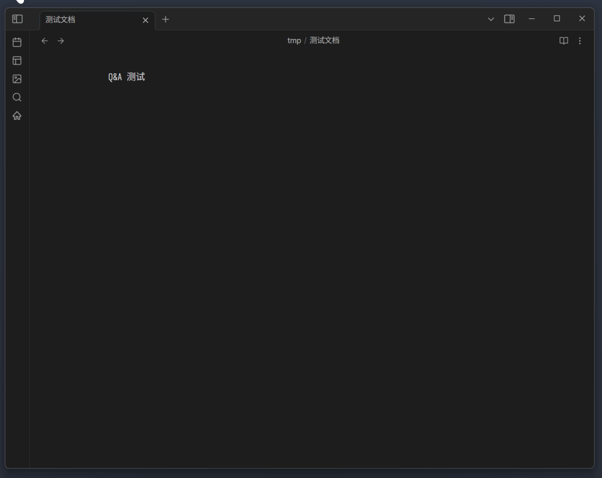Go to the home page icon
Screen dimensions: 602x478
(x=17, y=116)
